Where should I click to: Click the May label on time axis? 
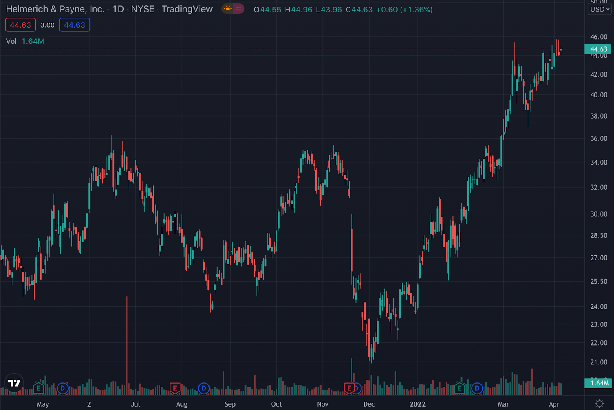(43, 404)
